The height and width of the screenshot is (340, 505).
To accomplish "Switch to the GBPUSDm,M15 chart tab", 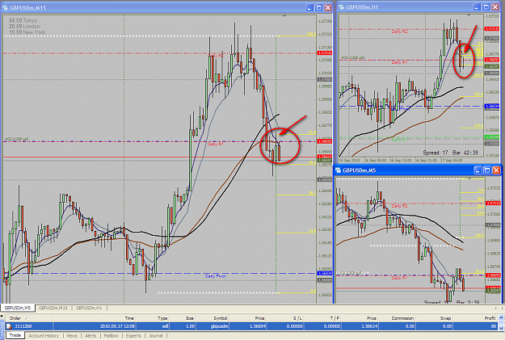I will click(x=53, y=308).
